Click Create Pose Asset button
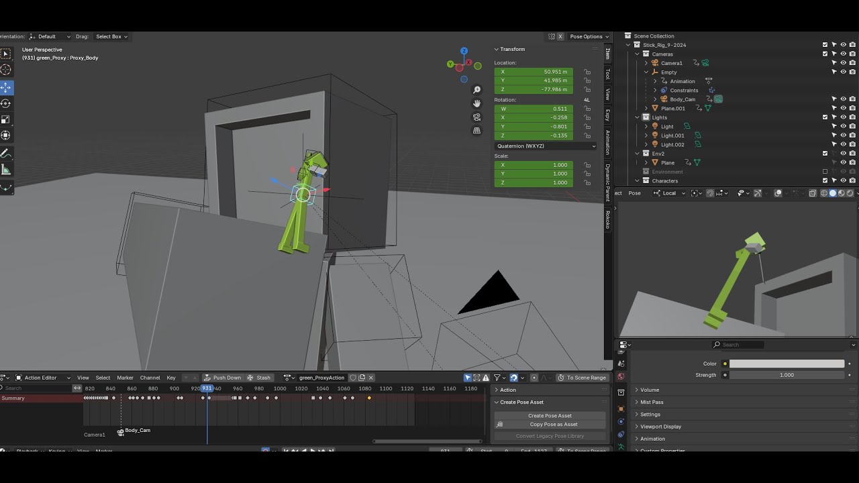The image size is (859, 483). tap(550, 416)
